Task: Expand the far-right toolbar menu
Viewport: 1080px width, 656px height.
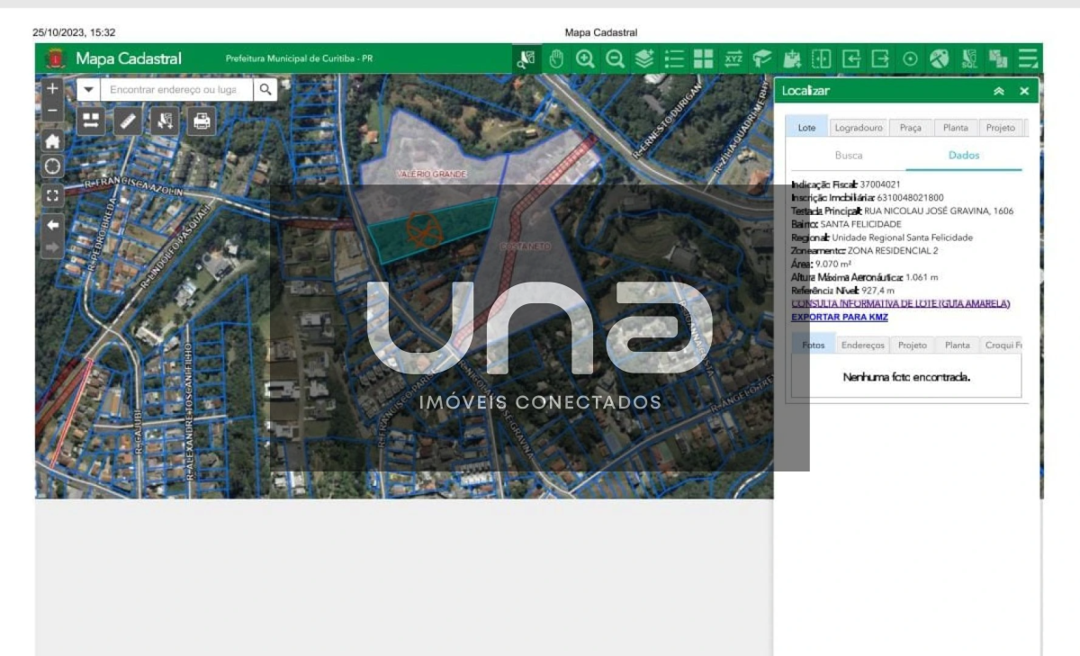Action: tap(1028, 59)
